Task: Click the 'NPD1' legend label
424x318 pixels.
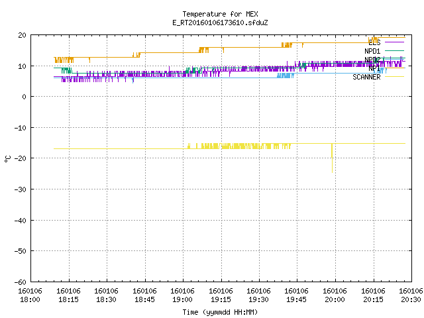Action: [372, 51]
